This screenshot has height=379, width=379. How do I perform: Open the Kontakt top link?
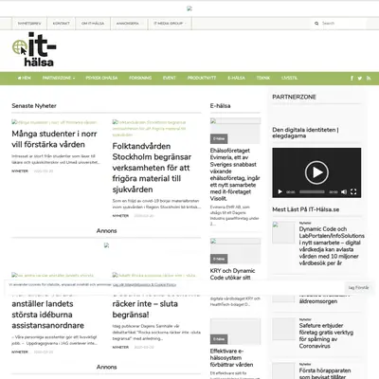pos(62,24)
